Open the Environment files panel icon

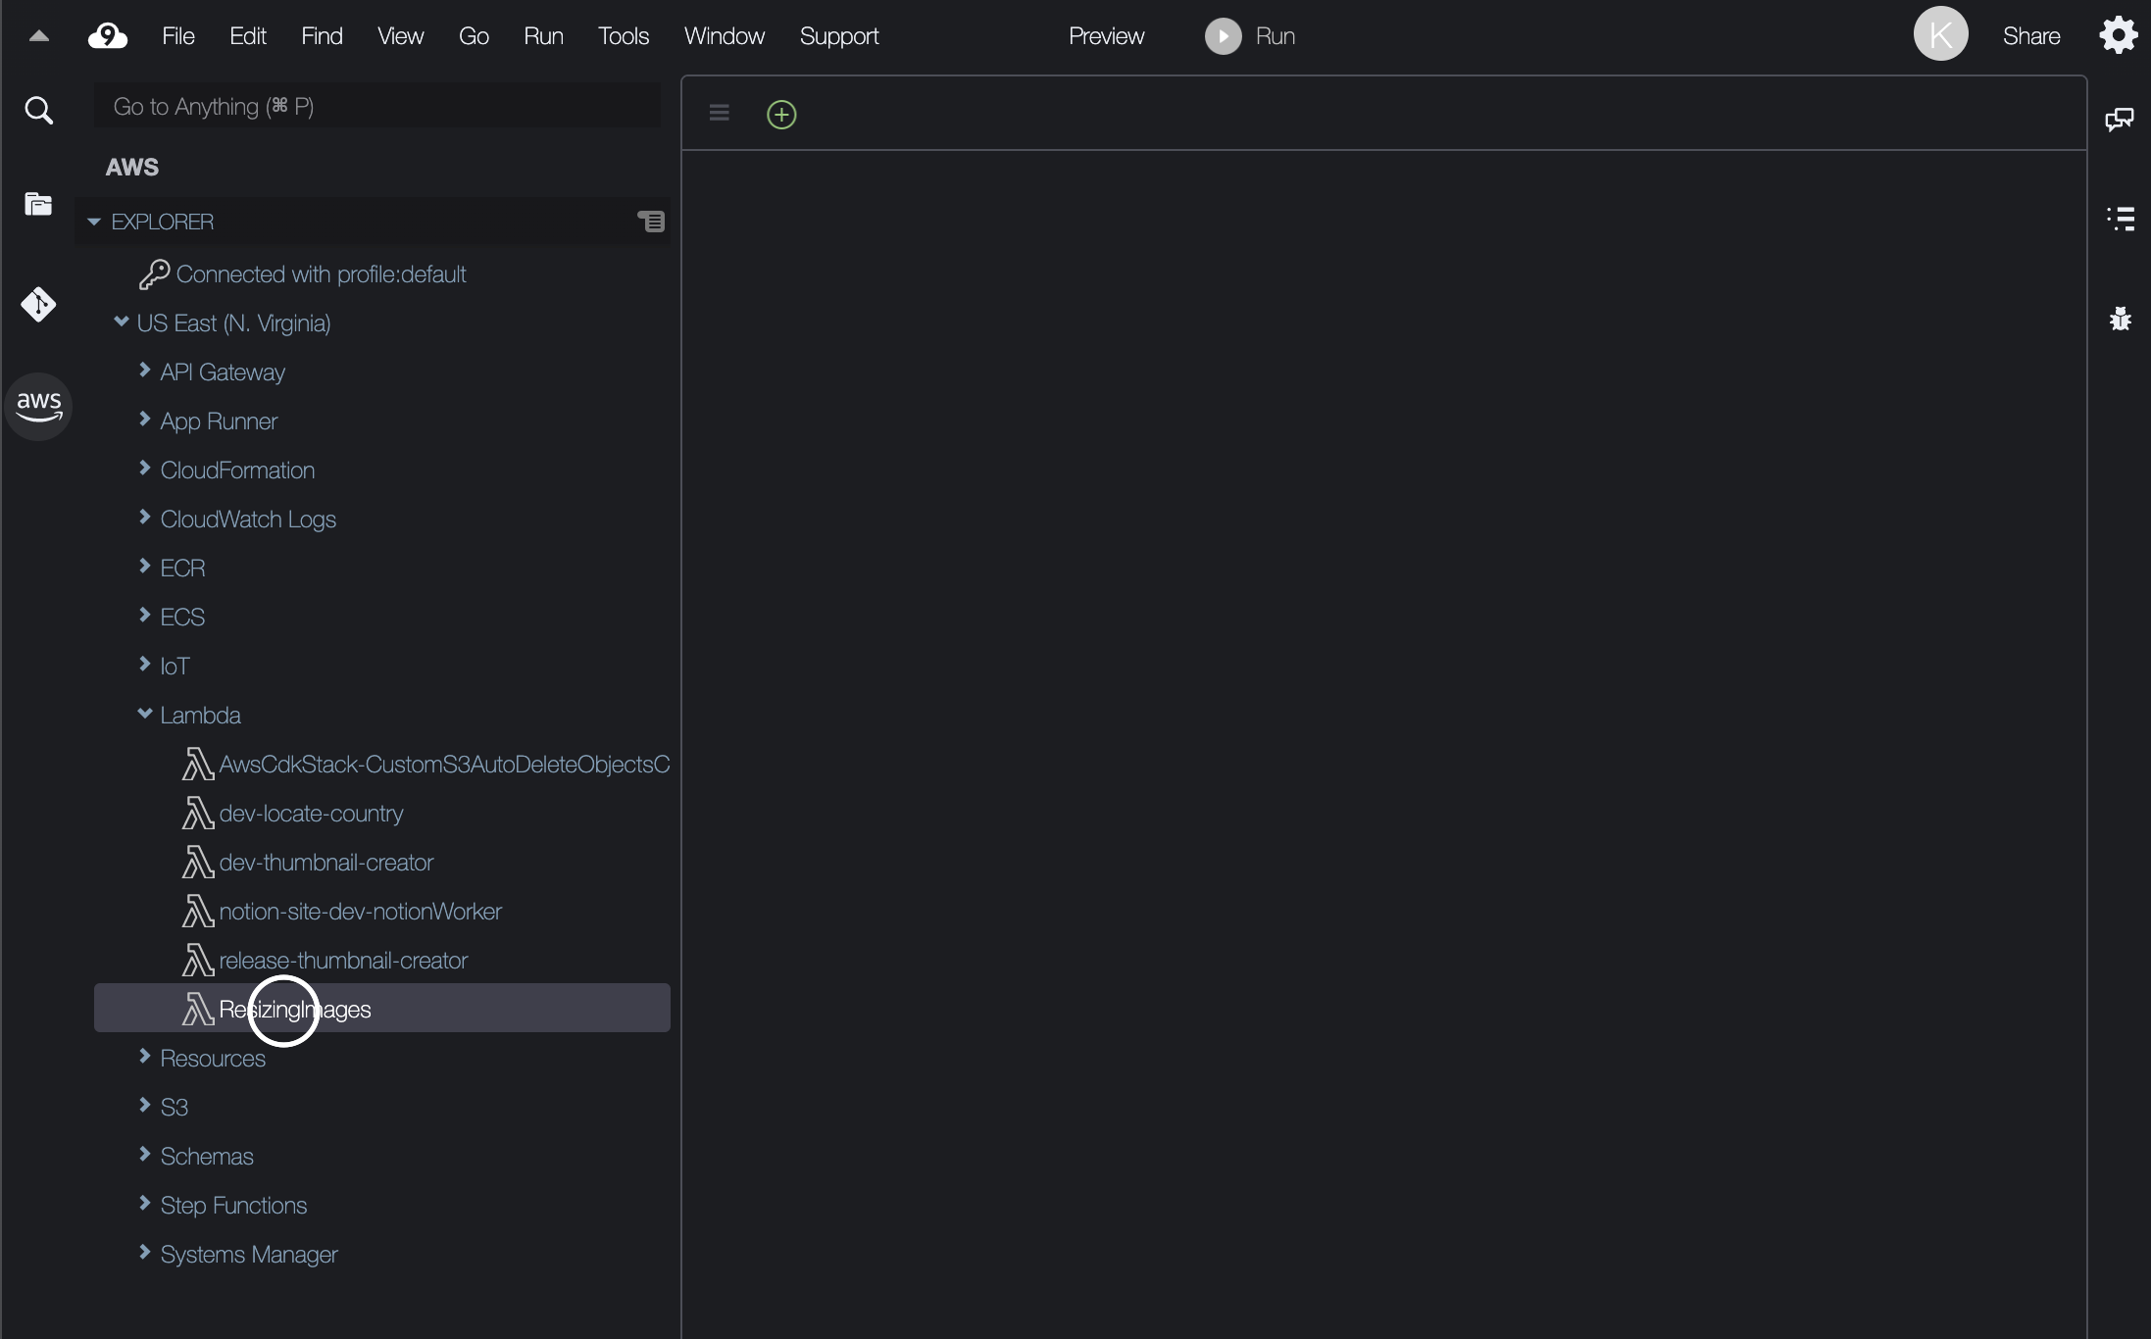click(38, 204)
